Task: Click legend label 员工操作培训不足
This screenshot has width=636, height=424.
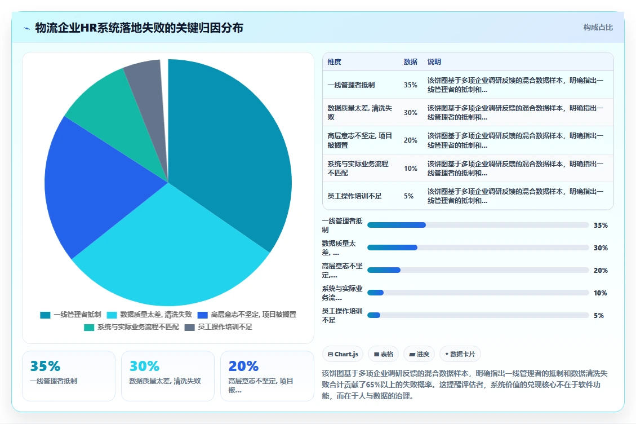Action: (x=225, y=327)
